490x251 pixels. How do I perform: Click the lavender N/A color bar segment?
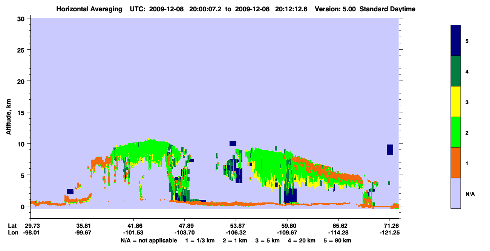[456, 193]
